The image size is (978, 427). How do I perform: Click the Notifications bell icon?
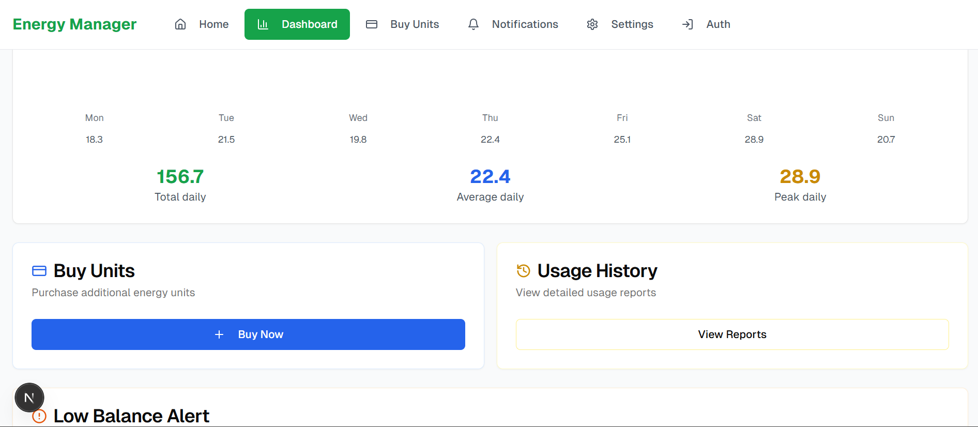pyautogui.click(x=473, y=24)
